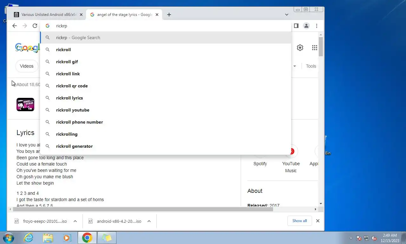Show hidden tray icons arrow
The image size is (406, 244).
pyautogui.click(x=351, y=238)
